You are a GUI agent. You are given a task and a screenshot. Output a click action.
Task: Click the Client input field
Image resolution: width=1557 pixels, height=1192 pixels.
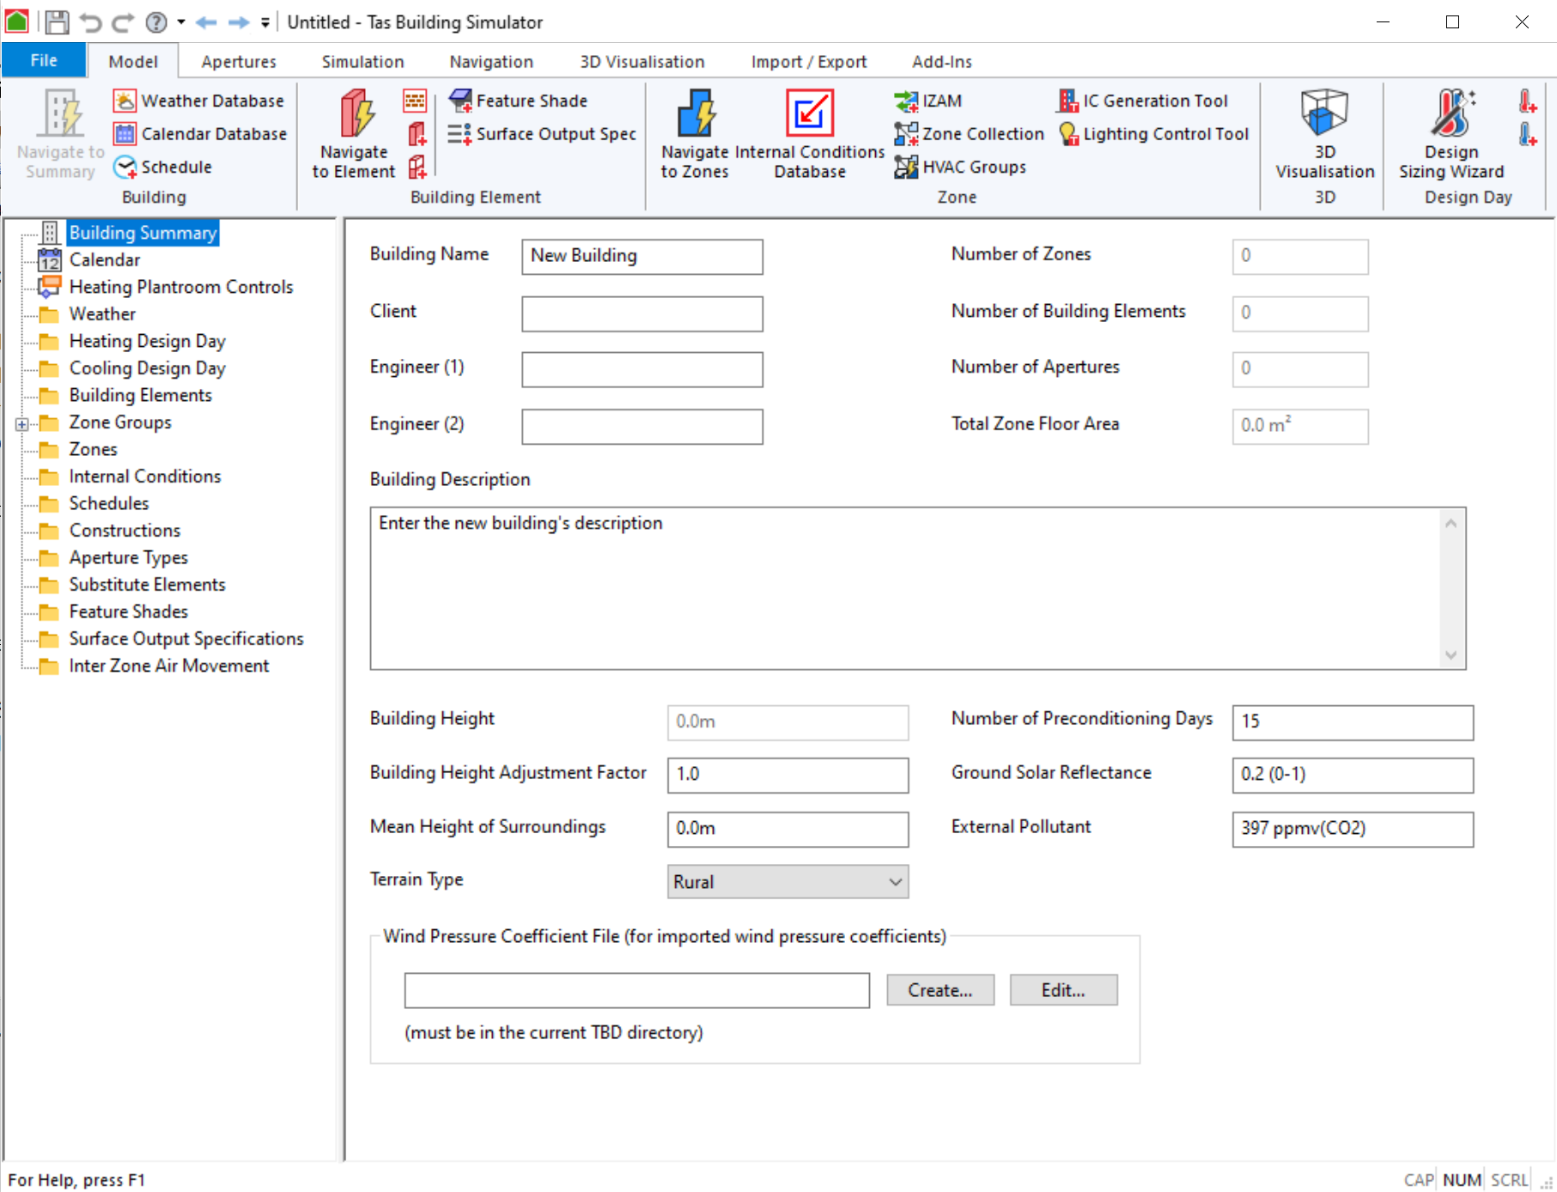(642, 313)
